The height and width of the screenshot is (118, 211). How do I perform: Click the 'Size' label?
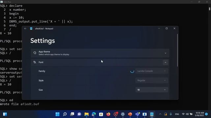point(41,90)
